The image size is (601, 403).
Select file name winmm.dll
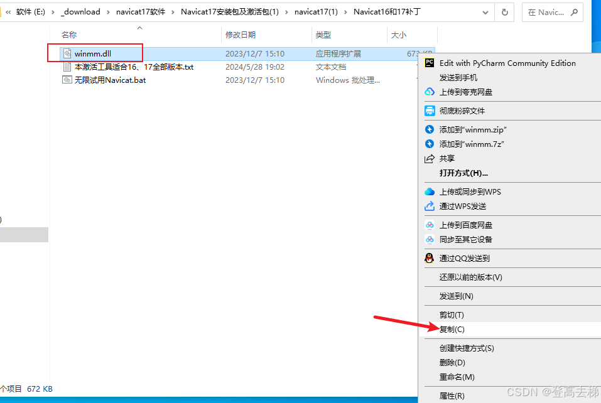(x=93, y=54)
